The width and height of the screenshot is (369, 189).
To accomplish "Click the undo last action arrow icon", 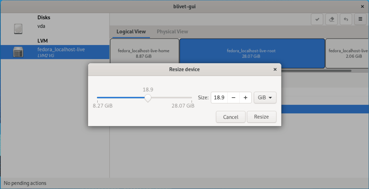I will (x=346, y=20).
